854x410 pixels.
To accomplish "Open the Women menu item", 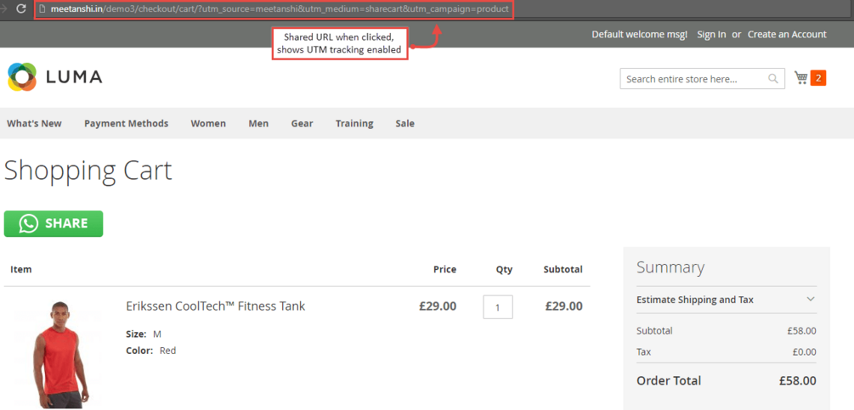I will pos(208,124).
